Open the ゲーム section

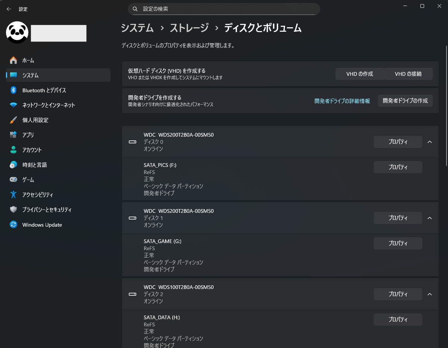28,180
